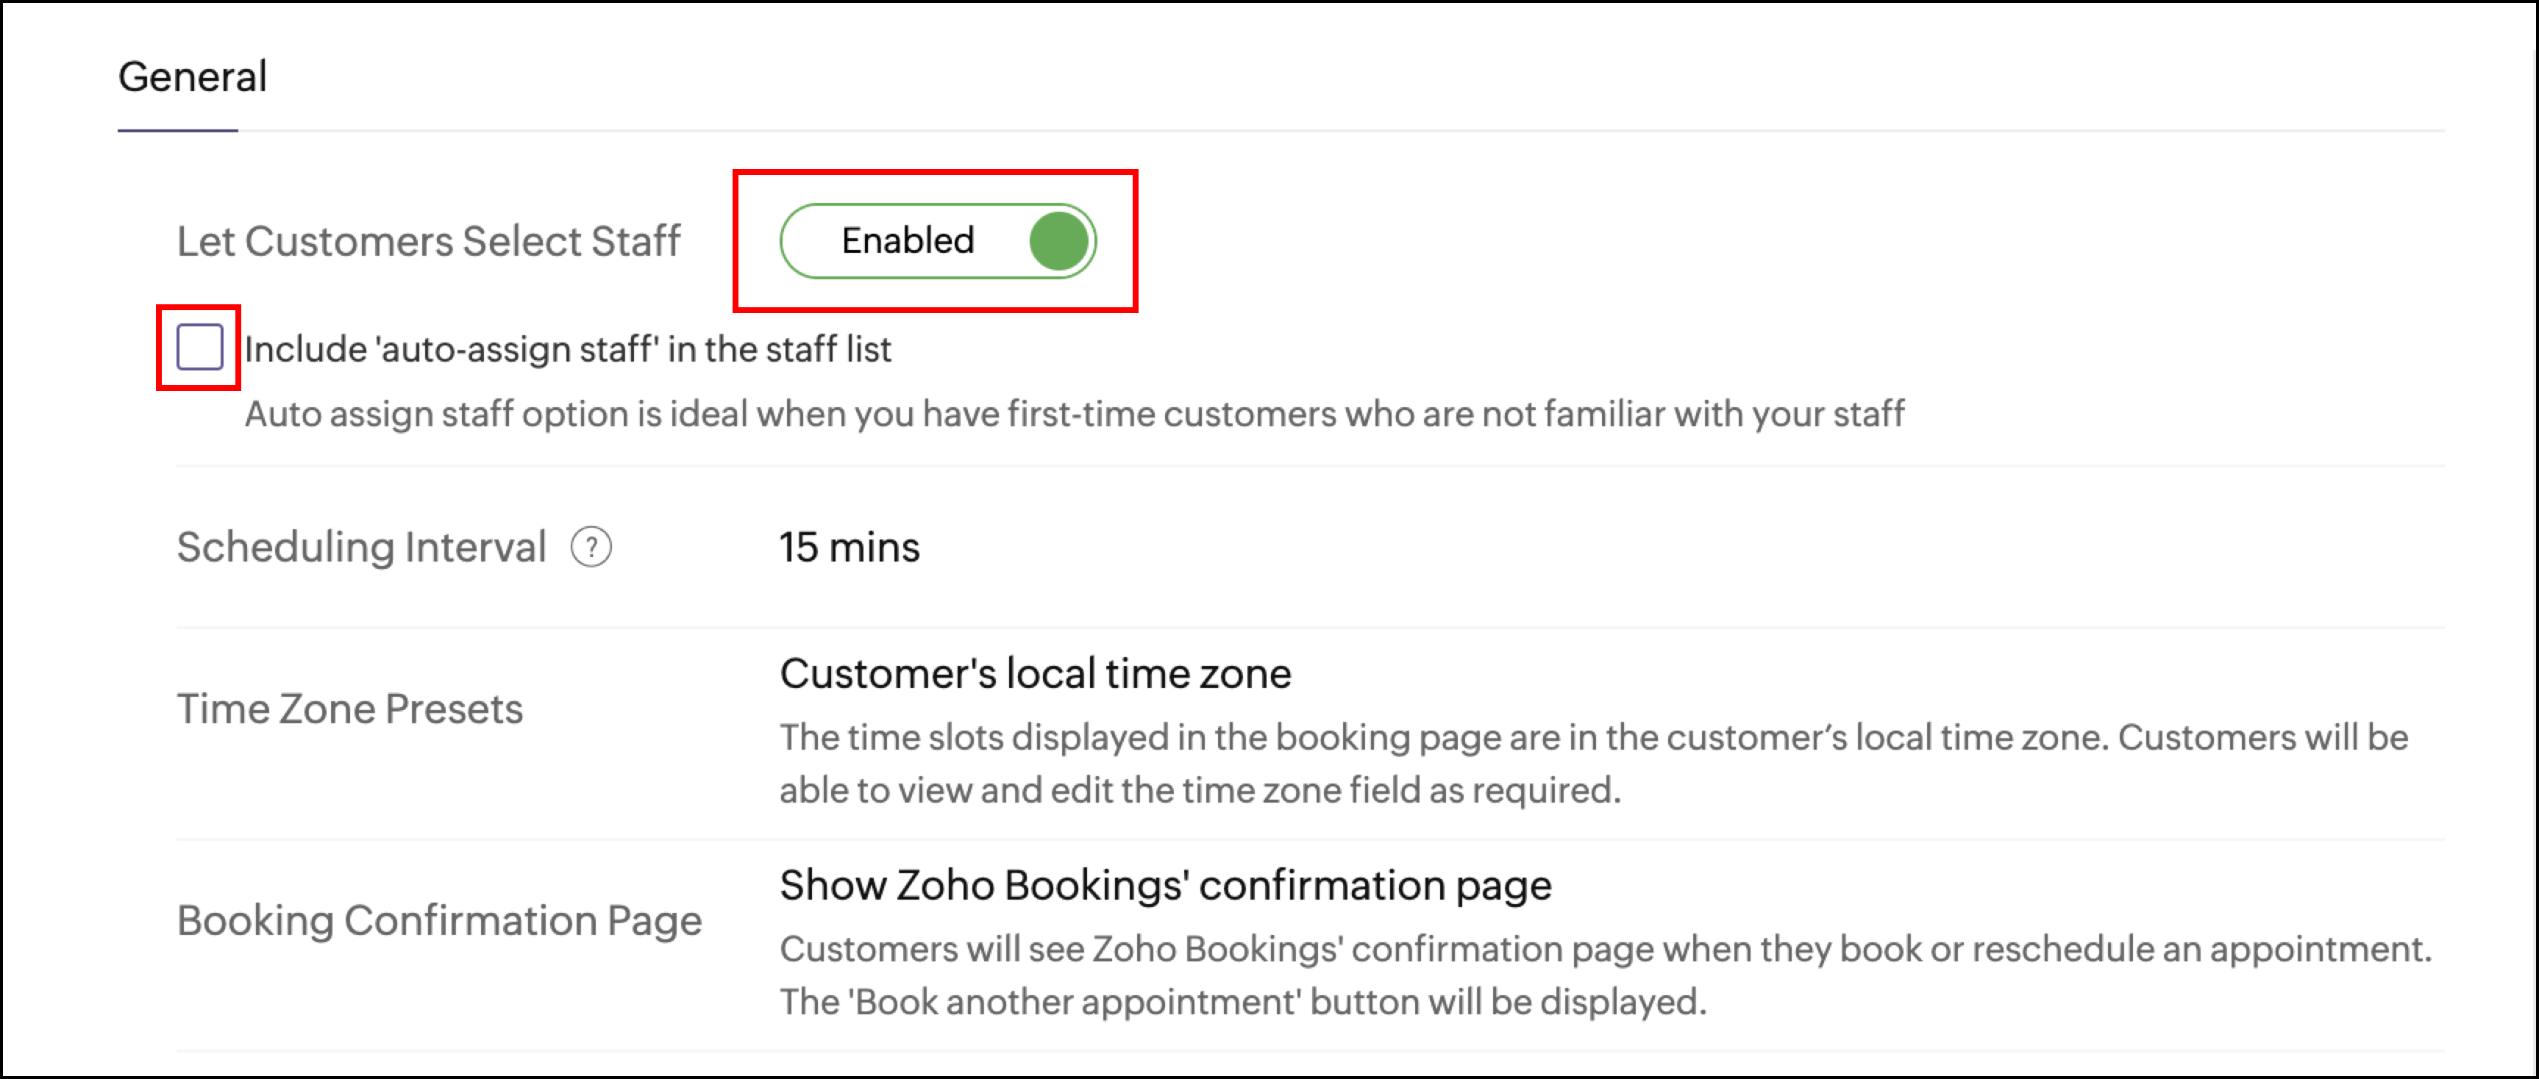Open the Scheduling Interval help question-mark icon

[x=591, y=547]
